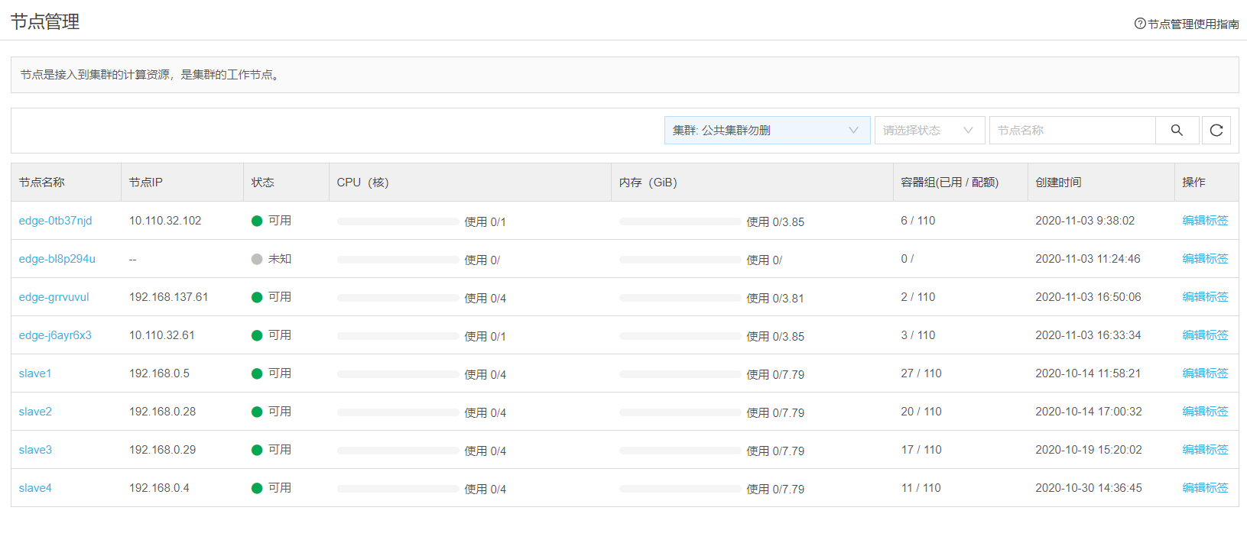This screenshot has height=543, width=1247.
Task: Open node edge-grrvuvul details
Action: [54, 297]
